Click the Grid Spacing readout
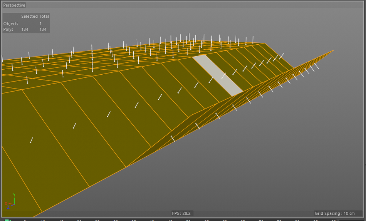Viewport: 366px width, 221px height. [334, 213]
